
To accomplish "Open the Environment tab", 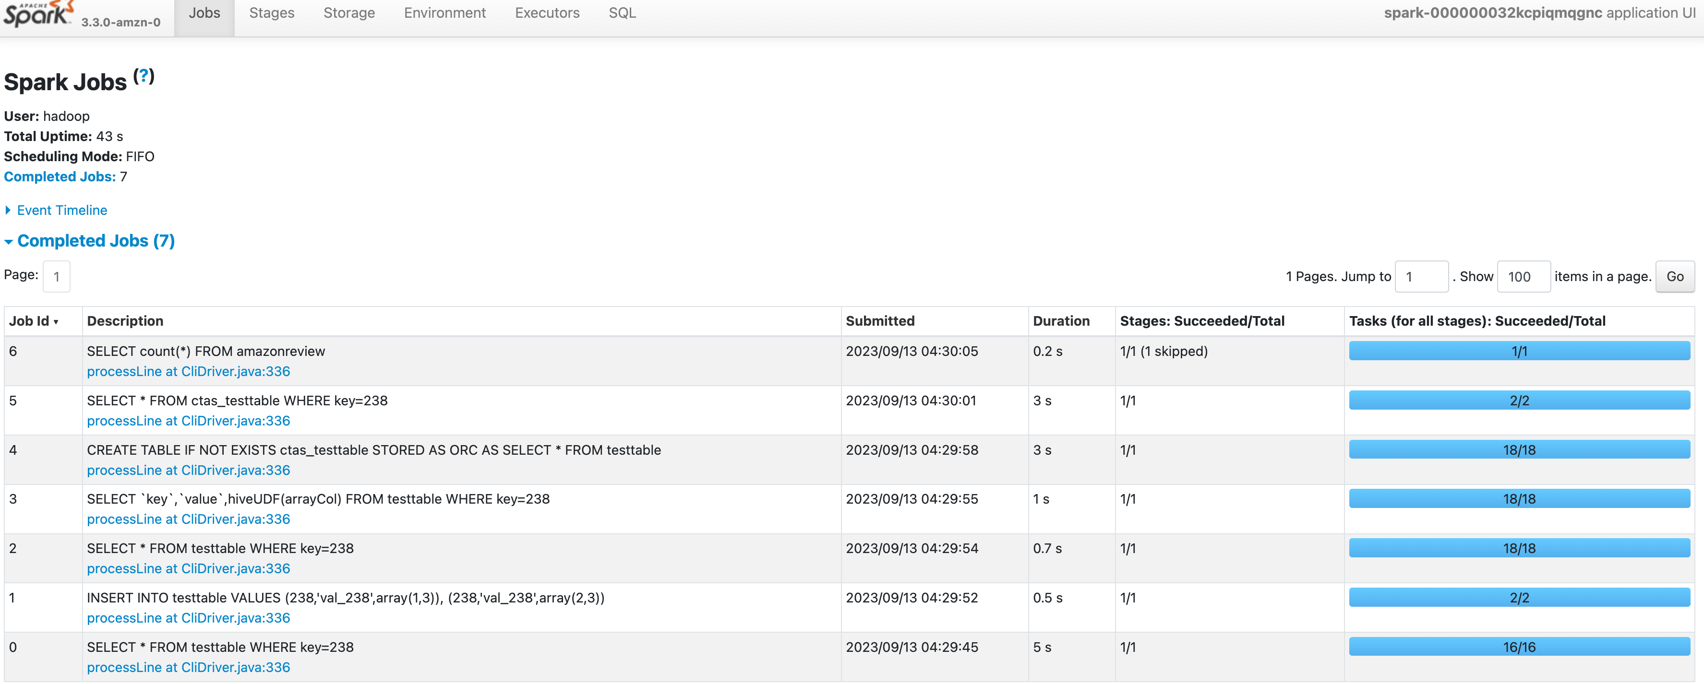I will pyautogui.click(x=444, y=13).
